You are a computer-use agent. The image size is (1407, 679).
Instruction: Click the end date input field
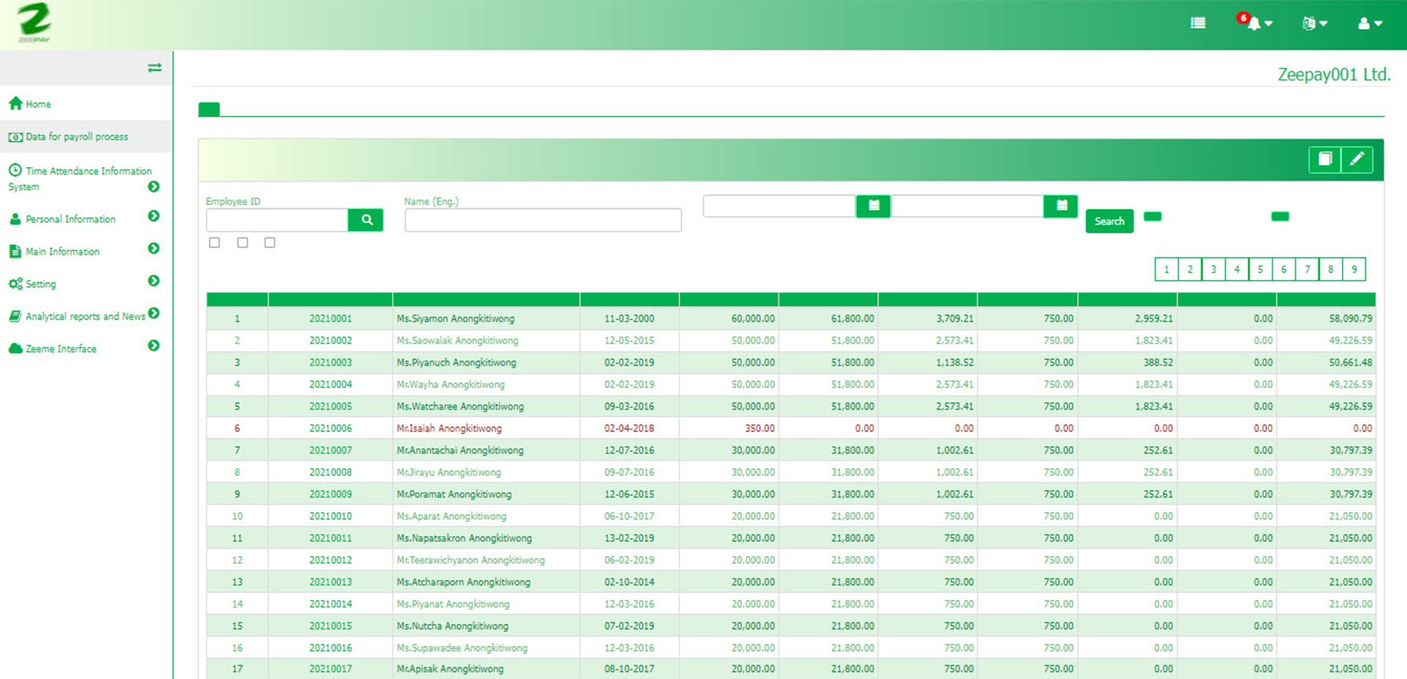[967, 206]
